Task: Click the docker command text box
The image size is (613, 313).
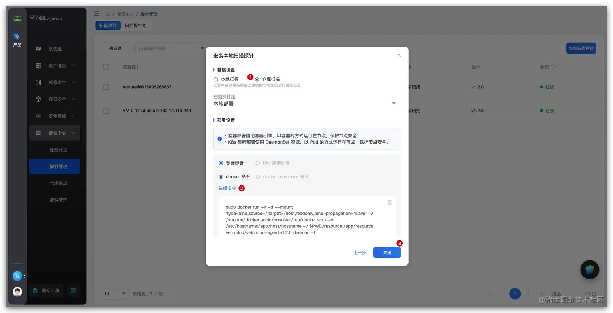Action: tap(307, 217)
